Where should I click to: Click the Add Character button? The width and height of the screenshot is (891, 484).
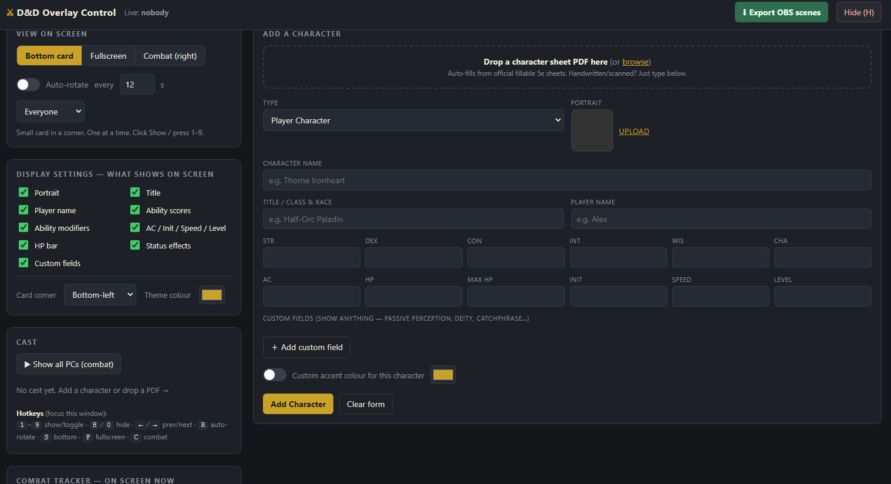point(298,404)
